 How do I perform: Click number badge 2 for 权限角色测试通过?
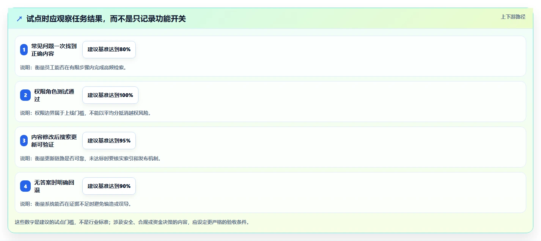tap(25, 95)
